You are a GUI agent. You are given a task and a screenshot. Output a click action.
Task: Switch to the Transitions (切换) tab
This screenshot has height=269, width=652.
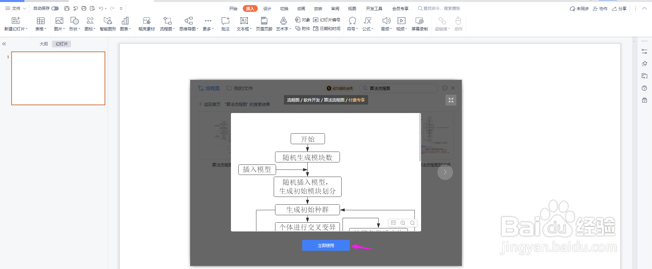pyautogui.click(x=284, y=8)
